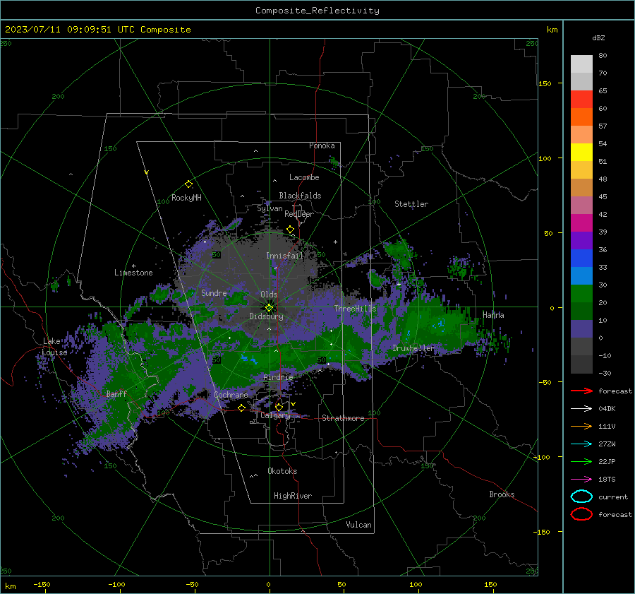
Task: Click the white 04DK arrow icon
Action: [x=581, y=409]
